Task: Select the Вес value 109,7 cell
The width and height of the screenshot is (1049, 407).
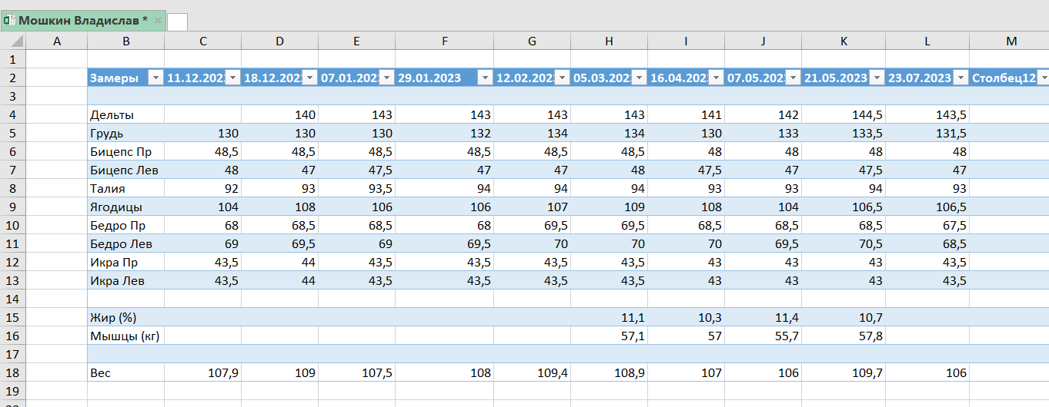Action: tap(844, 373)
